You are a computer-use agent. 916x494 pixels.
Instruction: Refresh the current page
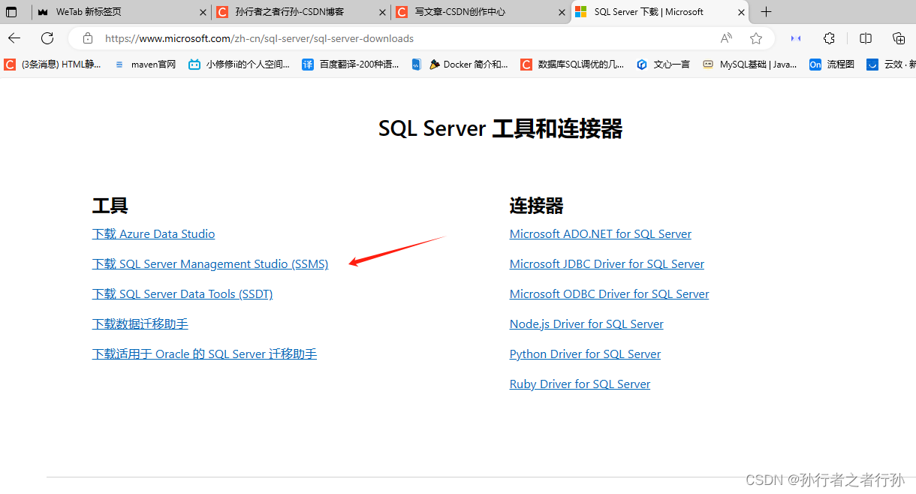click(x=47, y=38)
